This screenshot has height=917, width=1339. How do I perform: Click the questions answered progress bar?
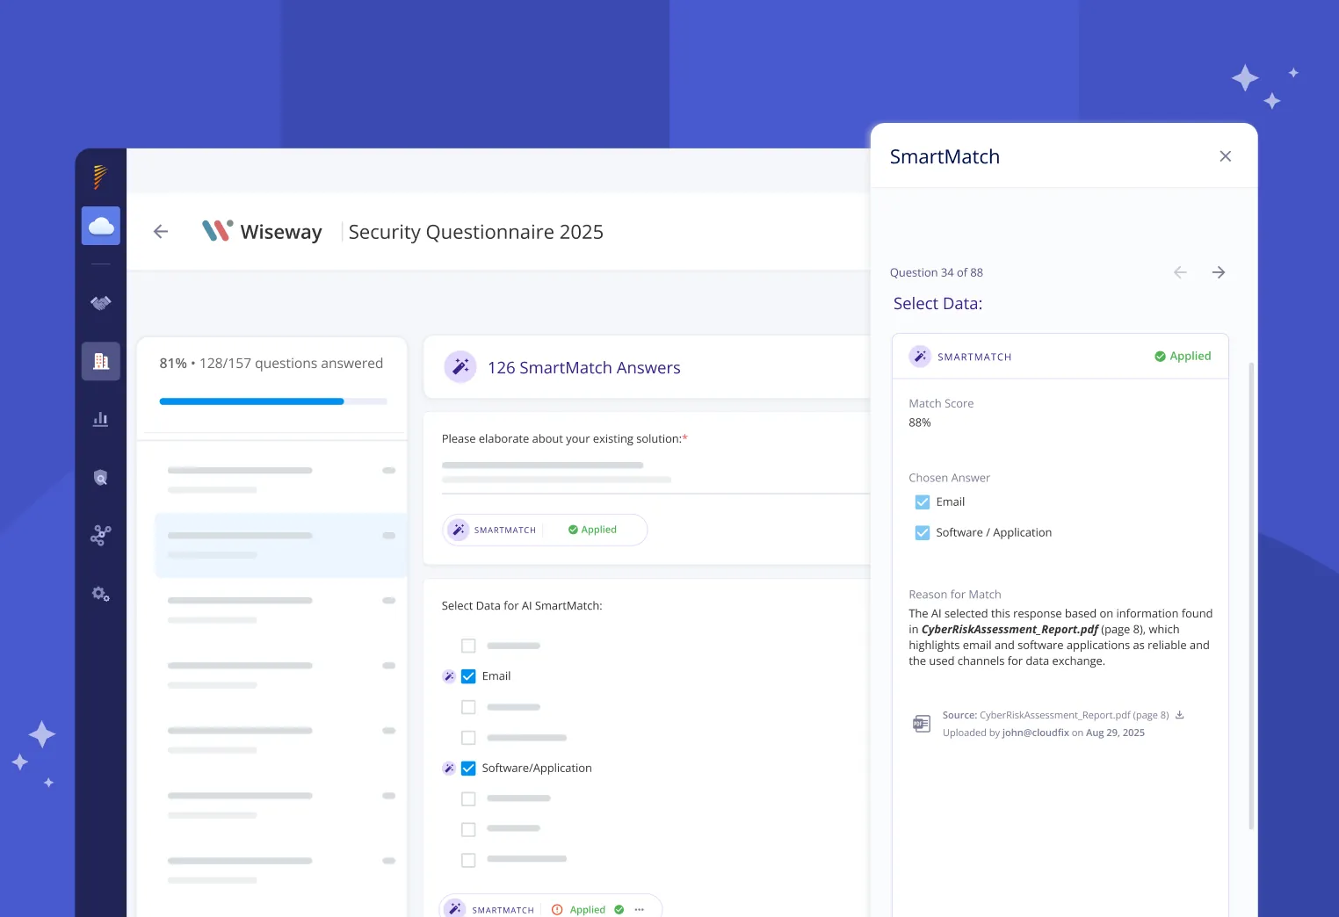(x=272, y=401)
